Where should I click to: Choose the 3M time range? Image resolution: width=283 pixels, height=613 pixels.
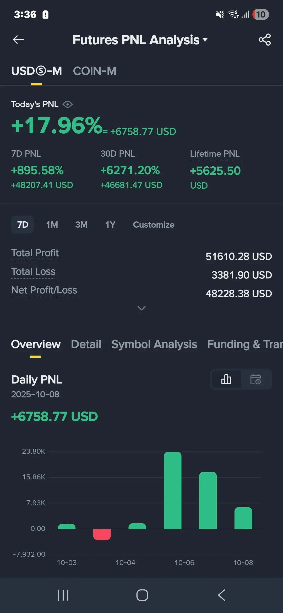tap(81, 225)
